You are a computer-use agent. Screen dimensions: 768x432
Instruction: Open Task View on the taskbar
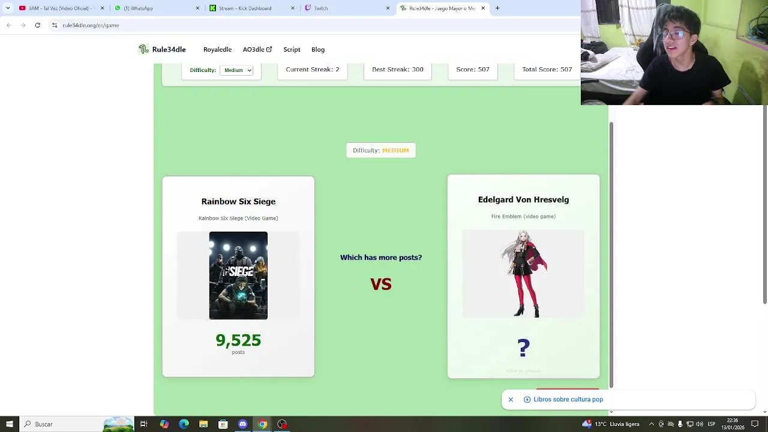144,424
